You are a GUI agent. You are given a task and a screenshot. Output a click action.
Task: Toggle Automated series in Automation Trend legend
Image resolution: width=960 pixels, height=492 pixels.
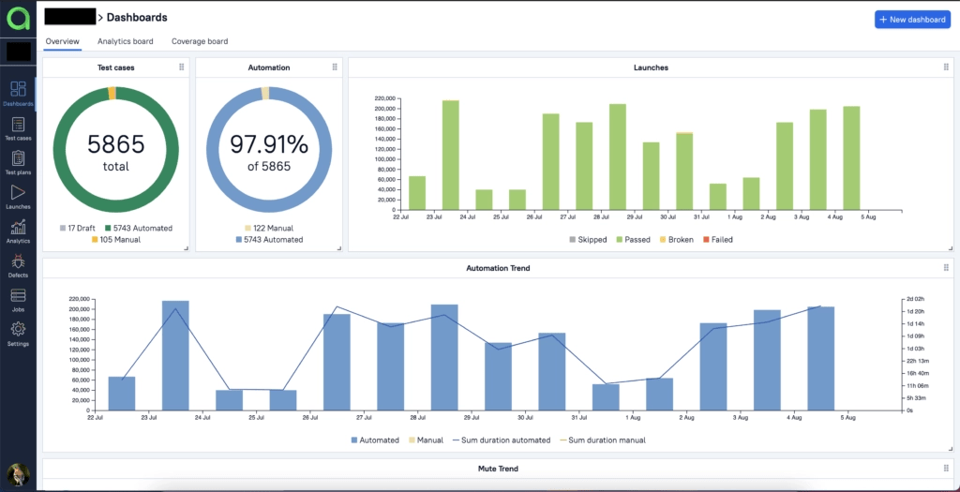tap(375, 440)
